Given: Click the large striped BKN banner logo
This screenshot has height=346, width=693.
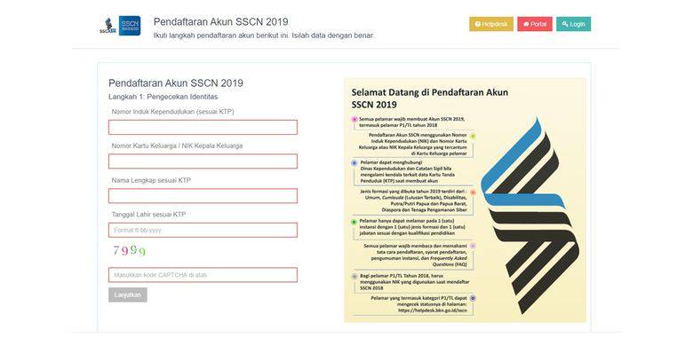Looking at the screenshot, I should 530,216.
